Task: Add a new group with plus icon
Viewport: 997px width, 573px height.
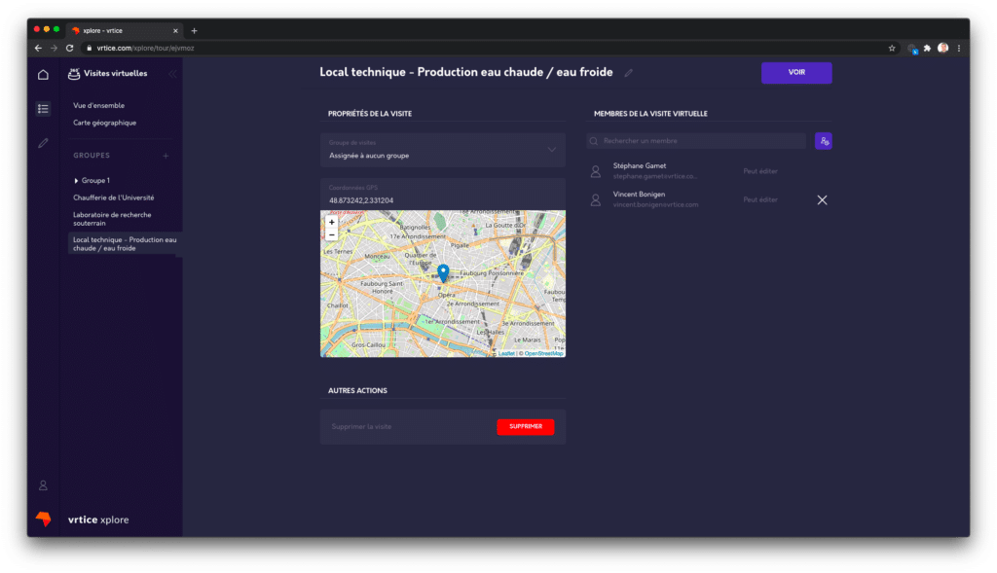Action: (166, 156)
